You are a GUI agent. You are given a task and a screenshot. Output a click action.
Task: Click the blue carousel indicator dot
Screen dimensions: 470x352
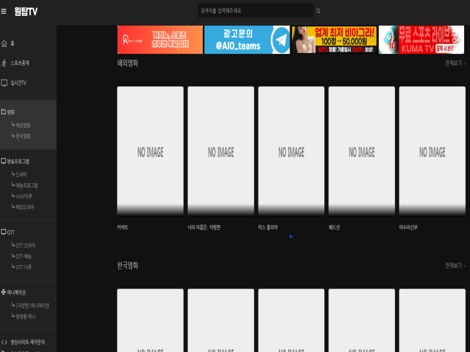(291, 236)
